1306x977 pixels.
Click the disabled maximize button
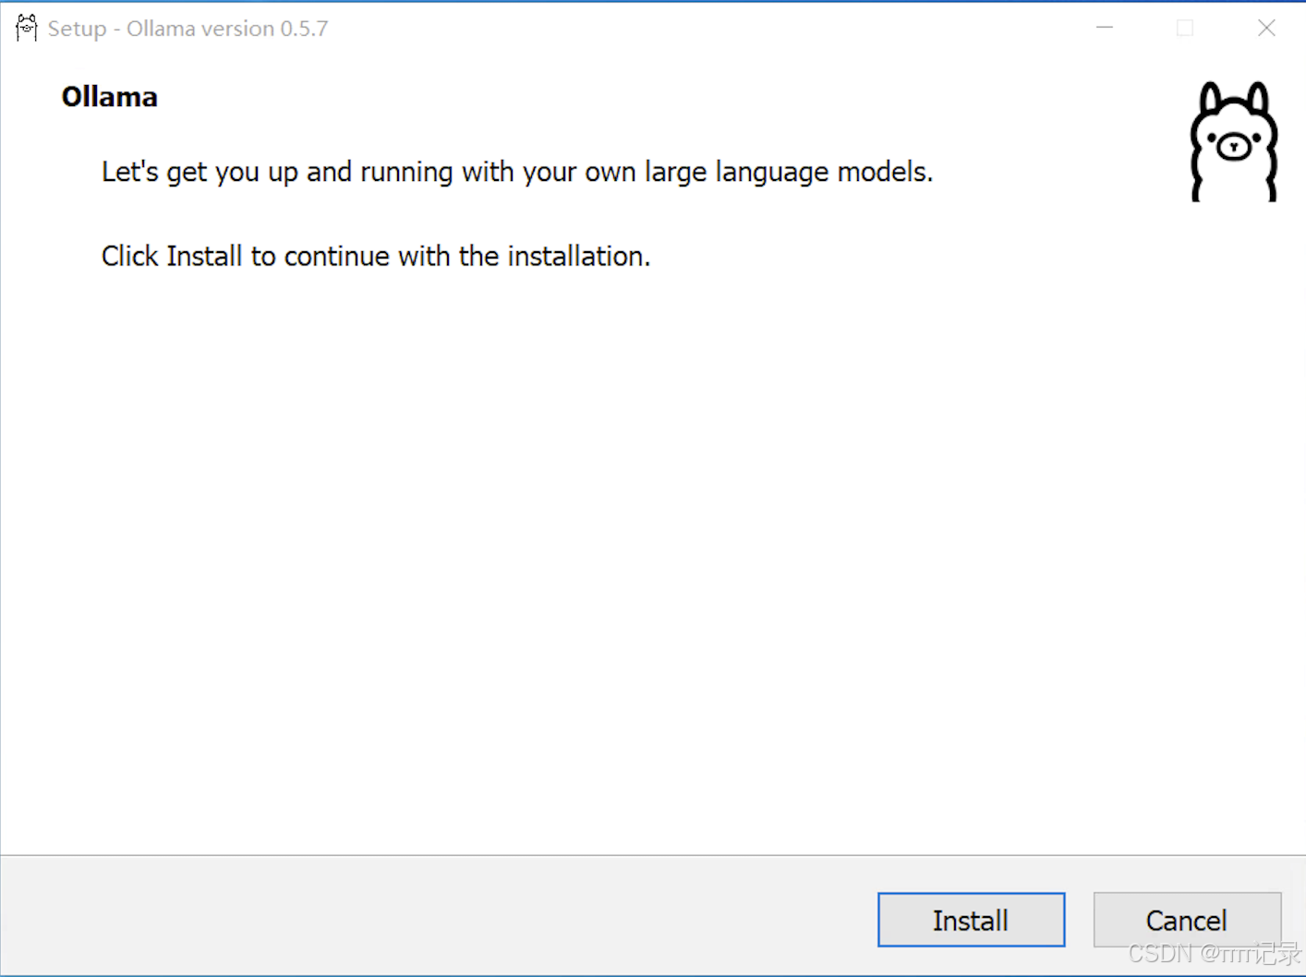(1185, 28)
